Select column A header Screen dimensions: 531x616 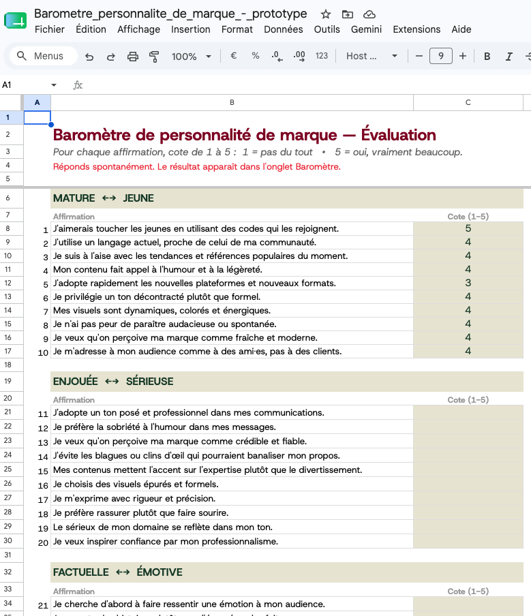[x=37, y=102]
